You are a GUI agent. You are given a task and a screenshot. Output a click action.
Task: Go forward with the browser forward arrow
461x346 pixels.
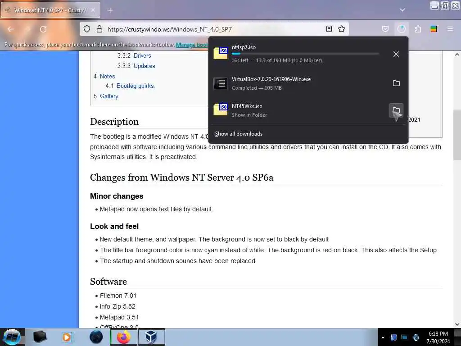27,29
